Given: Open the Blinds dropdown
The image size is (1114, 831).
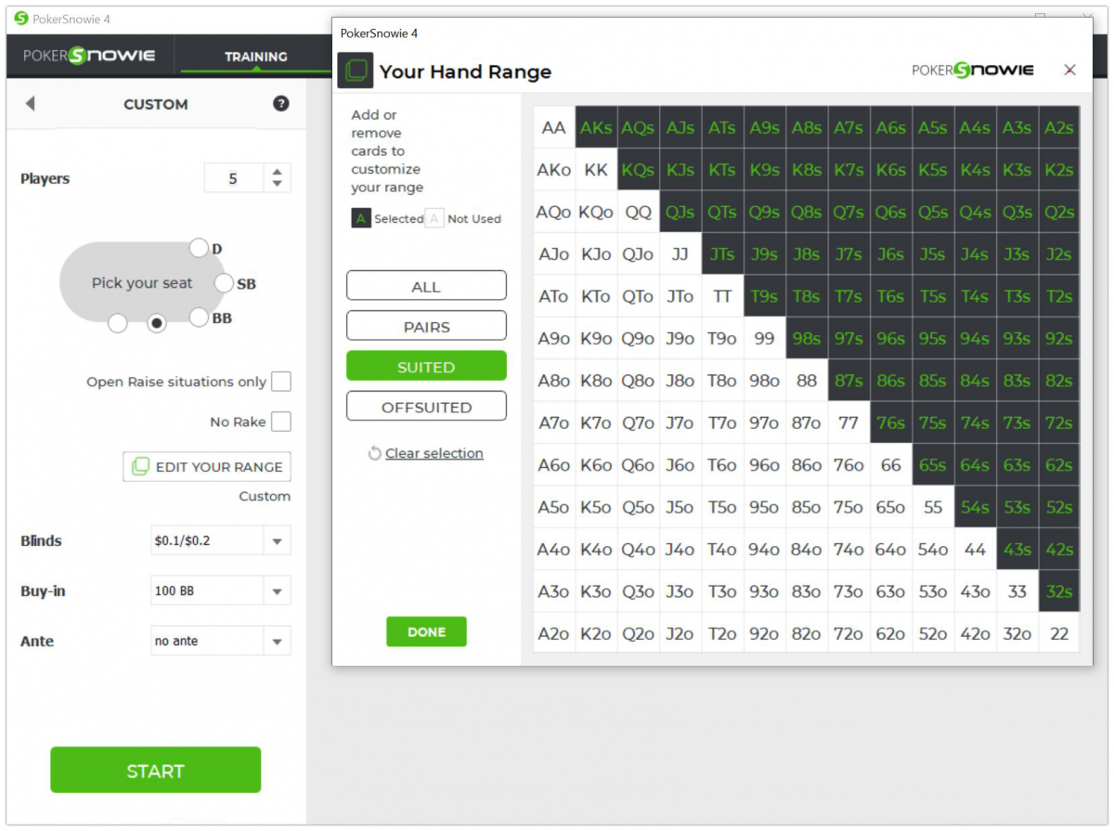Looking at the screenshot, I should 221,540.
